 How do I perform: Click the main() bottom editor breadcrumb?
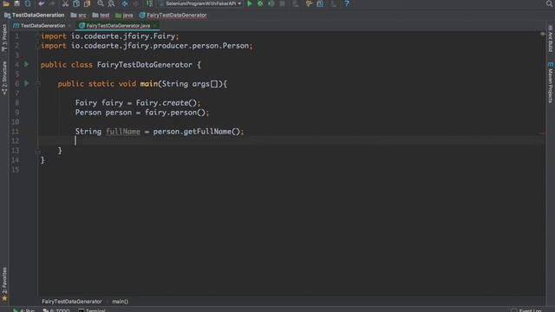click(120, 302)
